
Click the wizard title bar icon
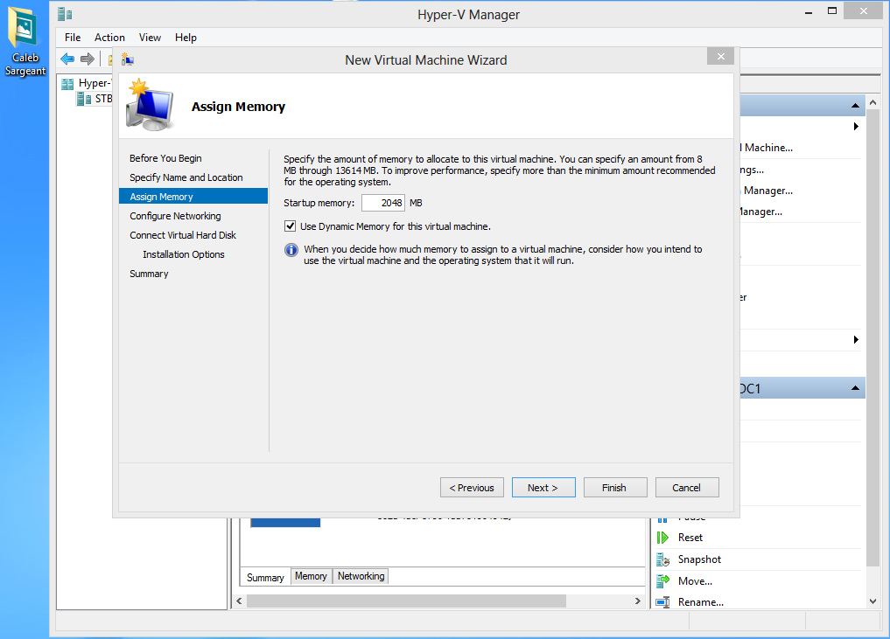[x=128, y=59]
